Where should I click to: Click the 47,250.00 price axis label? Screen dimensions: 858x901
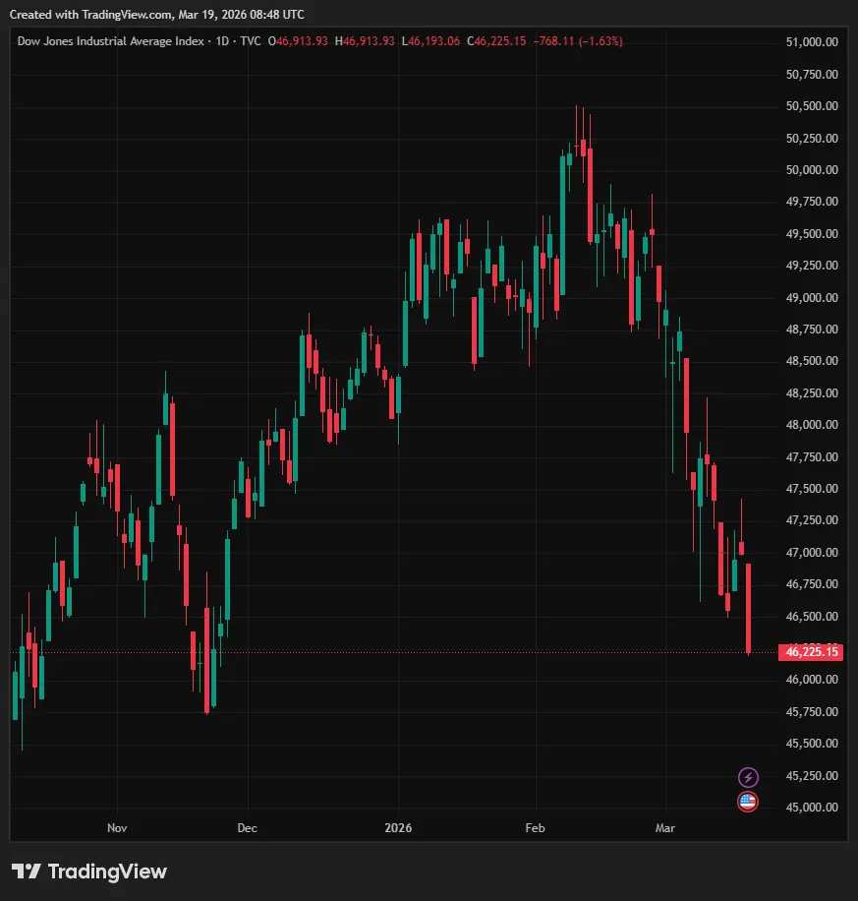click(812, 520)
